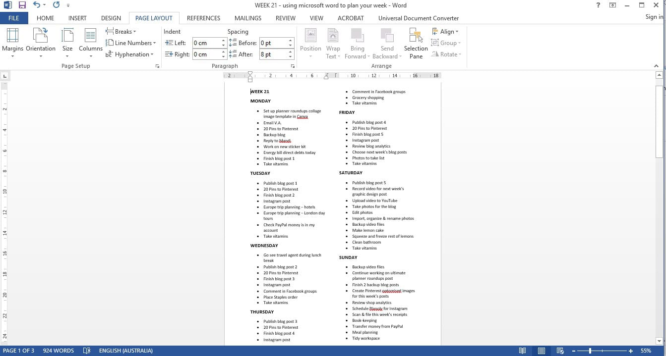
Task: Click the Wrap Text icon
Action: coord(333,43)
